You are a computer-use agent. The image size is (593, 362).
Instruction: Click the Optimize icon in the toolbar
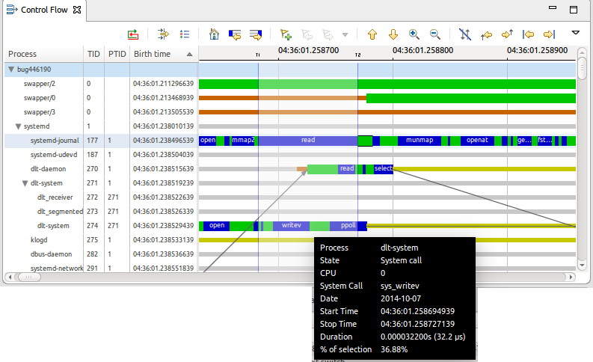[x=133, y=34]
